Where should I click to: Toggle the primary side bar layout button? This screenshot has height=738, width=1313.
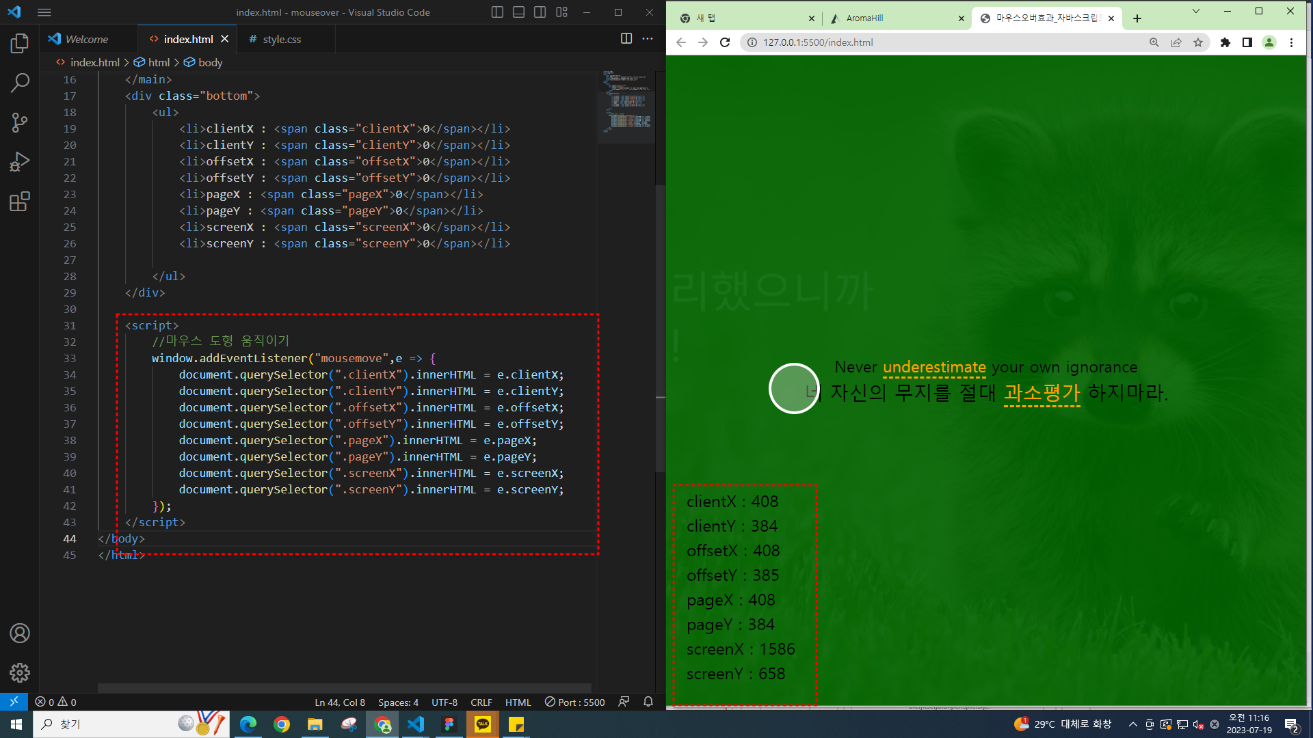[x=497, y=12]
